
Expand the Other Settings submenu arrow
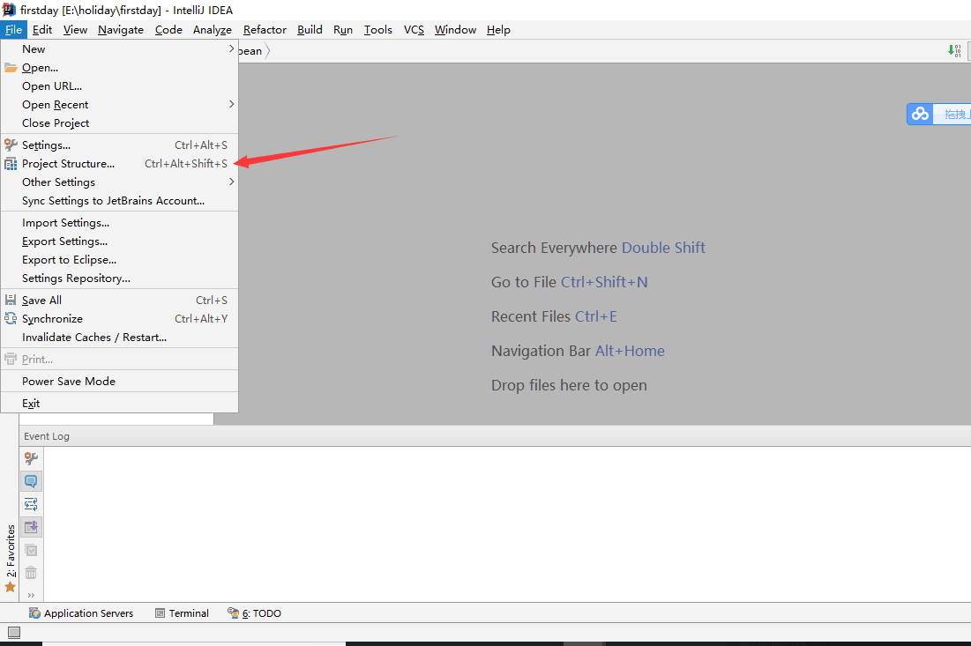point(232,182)
